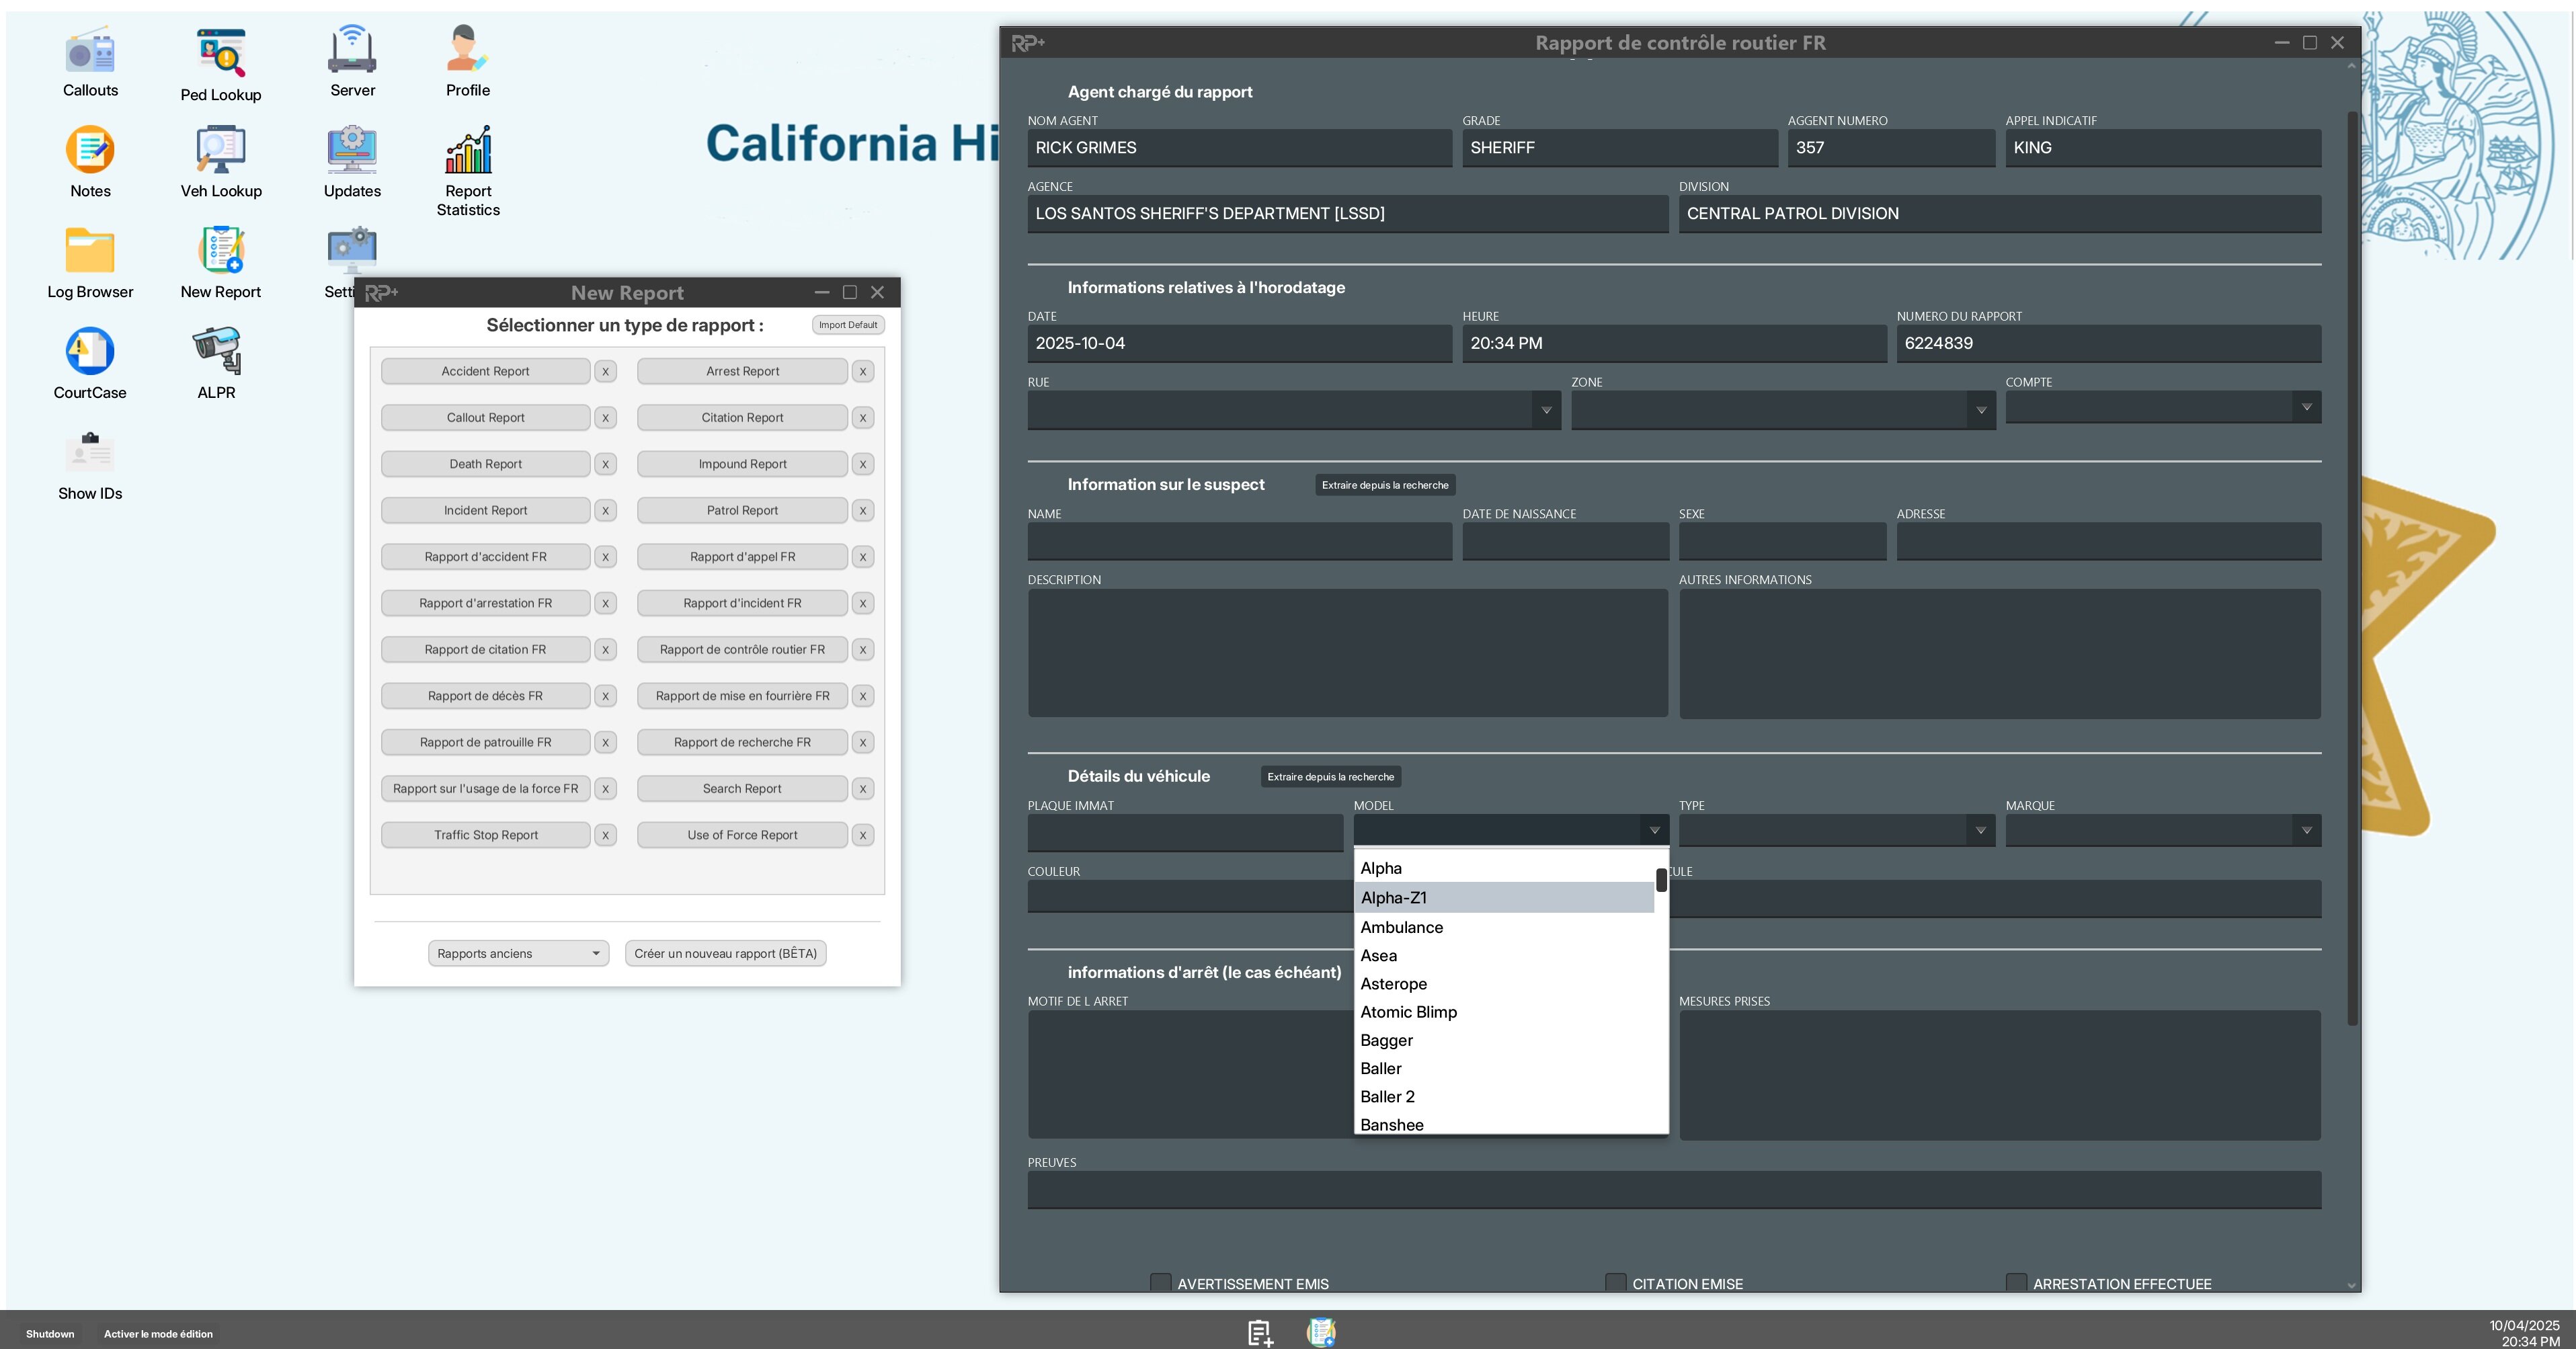The image size is (2576, 1349).
Task: Expand the Rapports anciens dropdown
Action: pos(518,953)
